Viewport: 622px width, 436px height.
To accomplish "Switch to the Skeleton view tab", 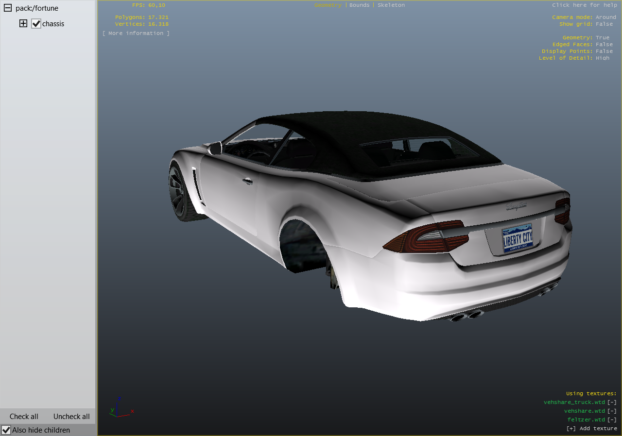I will [x=391, y=5].
